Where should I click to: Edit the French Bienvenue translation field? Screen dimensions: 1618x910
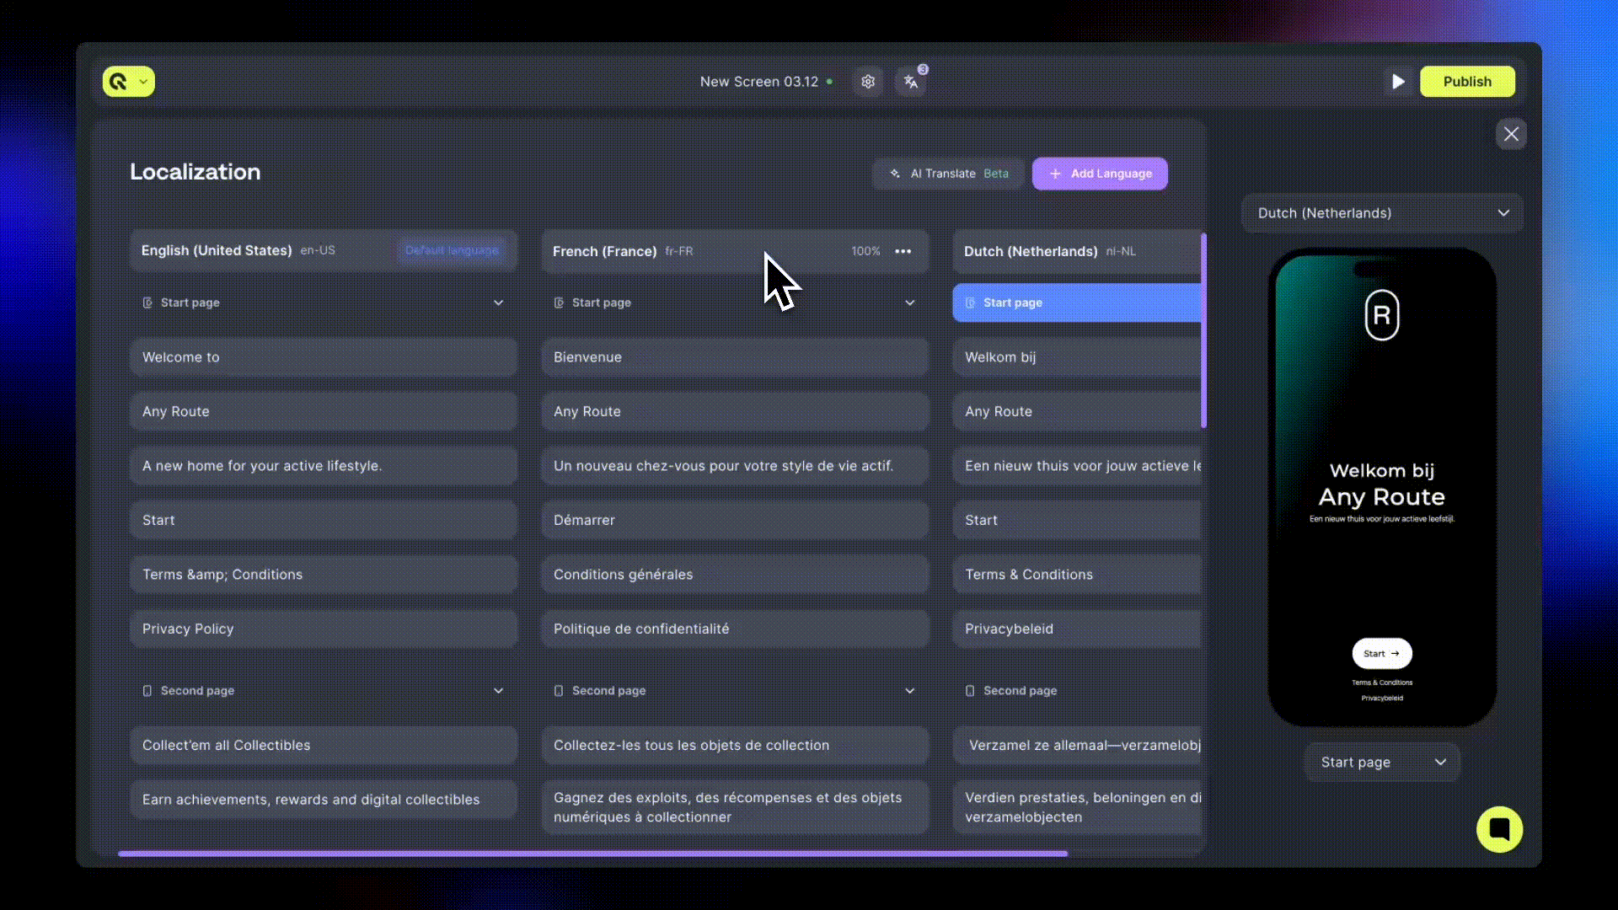pyautogui.click(x=735, y=357)
